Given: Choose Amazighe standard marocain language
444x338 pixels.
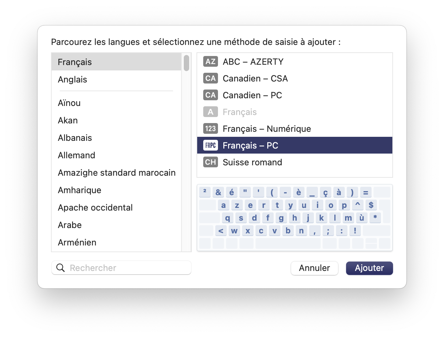Looking at the screenshot, I should tap(116, 173).
